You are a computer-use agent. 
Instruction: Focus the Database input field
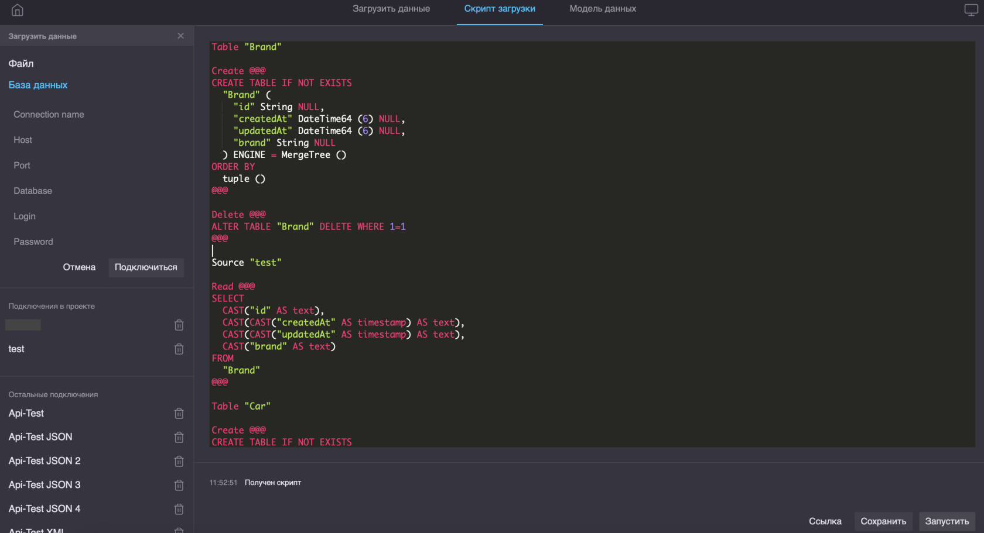click(97, 191)
